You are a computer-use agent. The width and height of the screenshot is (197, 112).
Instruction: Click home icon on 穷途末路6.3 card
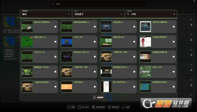[134, 26]
